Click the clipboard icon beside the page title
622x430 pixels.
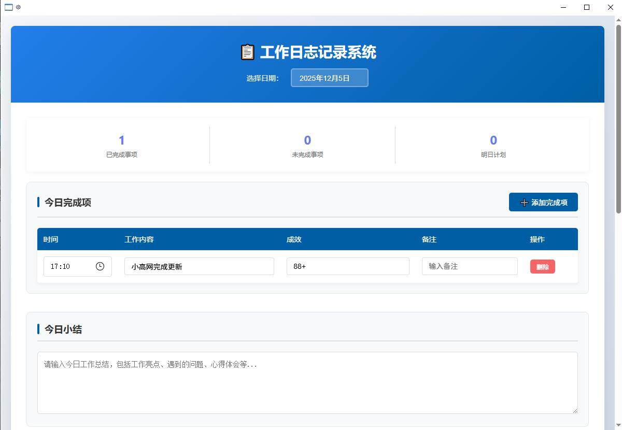pos(247,52)
